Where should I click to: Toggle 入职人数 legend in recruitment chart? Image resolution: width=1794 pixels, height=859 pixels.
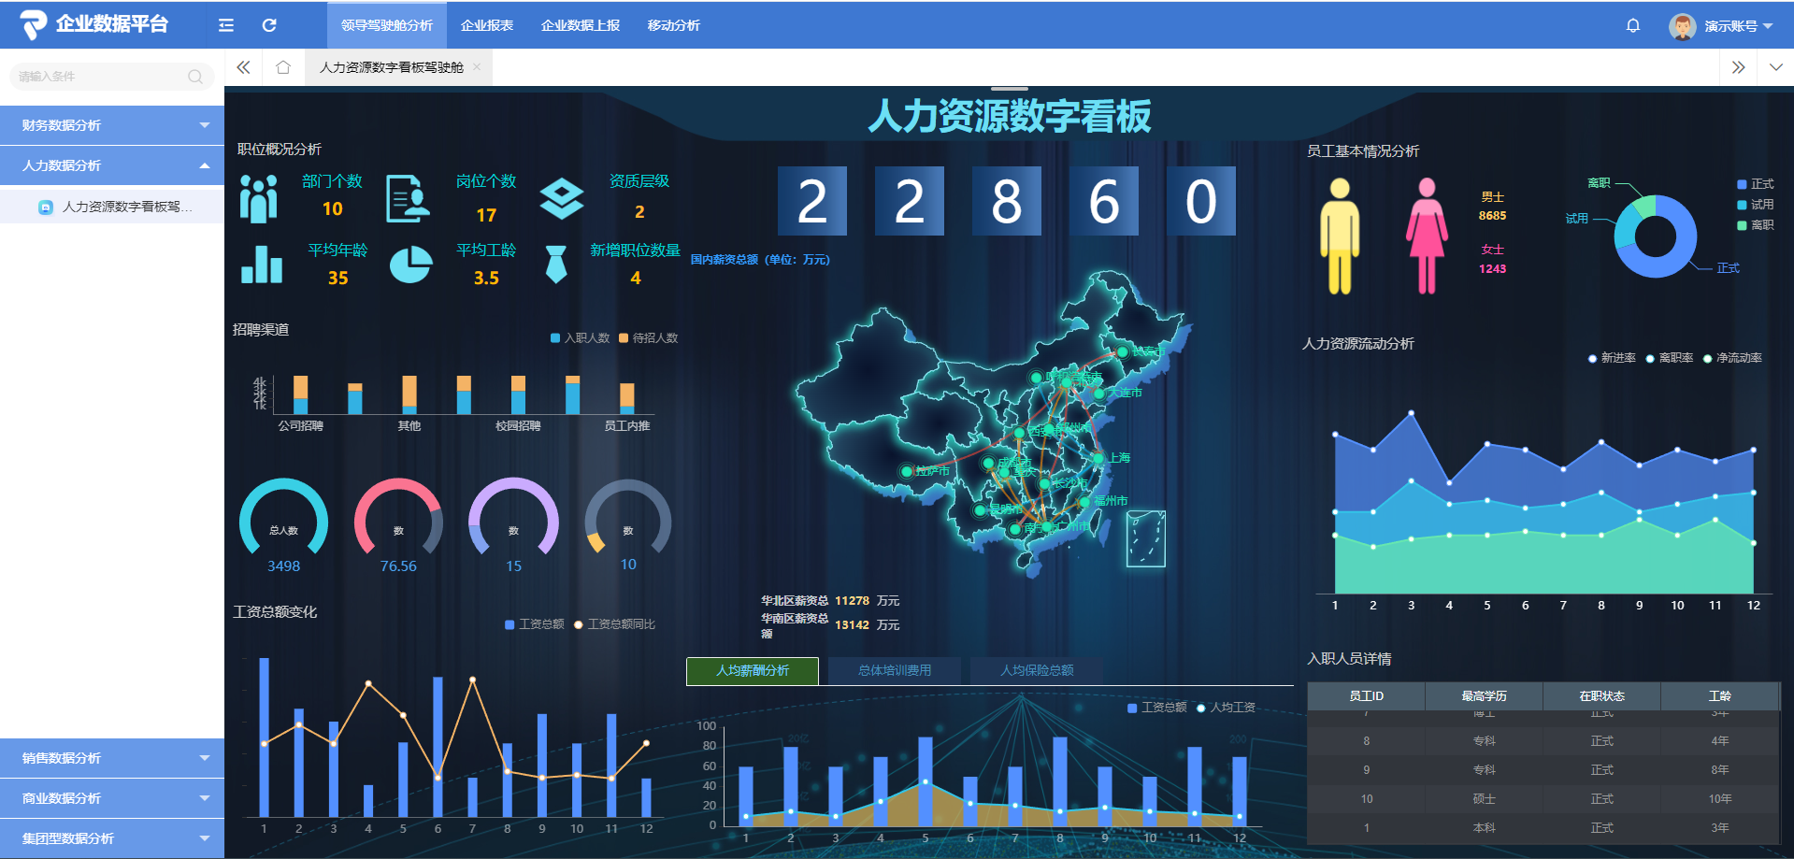[580, 337]
